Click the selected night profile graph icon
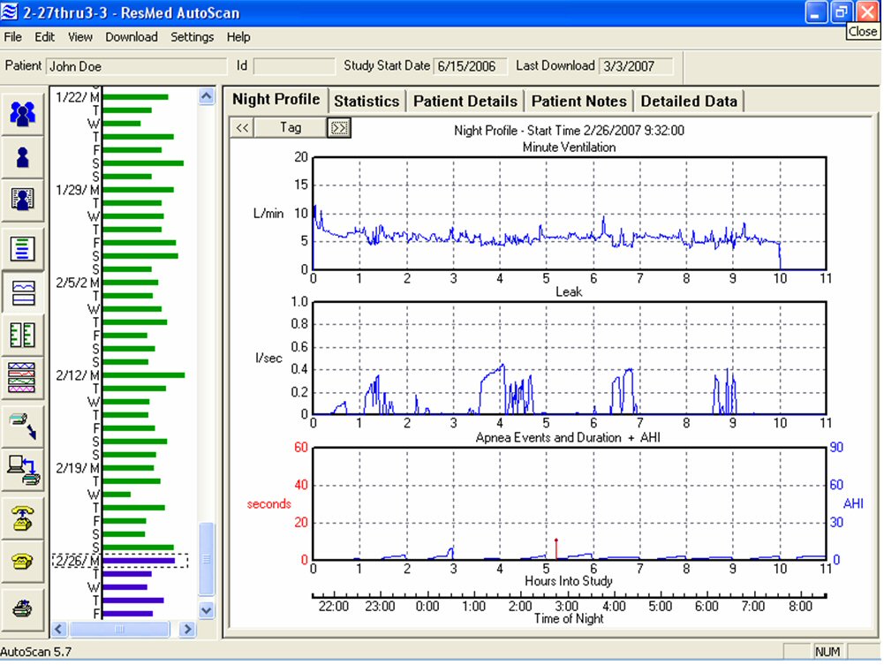The width and height of the screenshot is (884, 665). coord(23,292)
